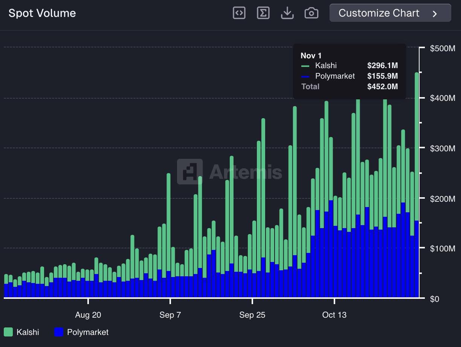Toggle the Kalshi series legend label
This screenshot has width=461, height=347.
pos(27,332)
